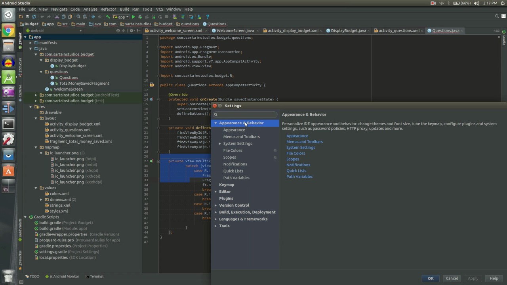Close the Questions.java editor tab
Viewport: 507px width, 285px height.
pyautogui.click(x=462, y=30)
